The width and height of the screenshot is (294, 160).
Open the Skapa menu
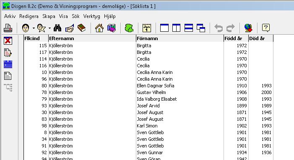point(49,16)
